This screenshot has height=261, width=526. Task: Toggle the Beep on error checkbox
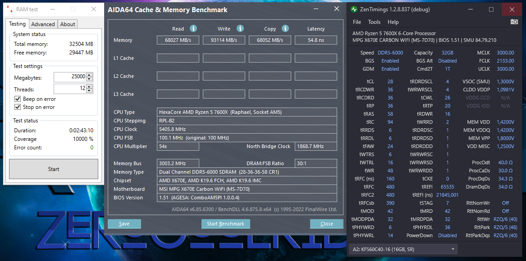18,99
